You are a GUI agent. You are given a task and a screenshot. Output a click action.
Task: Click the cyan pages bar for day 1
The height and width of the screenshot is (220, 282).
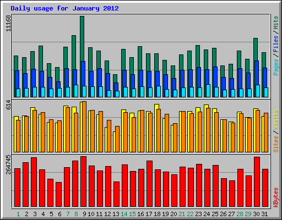[18, 93]
